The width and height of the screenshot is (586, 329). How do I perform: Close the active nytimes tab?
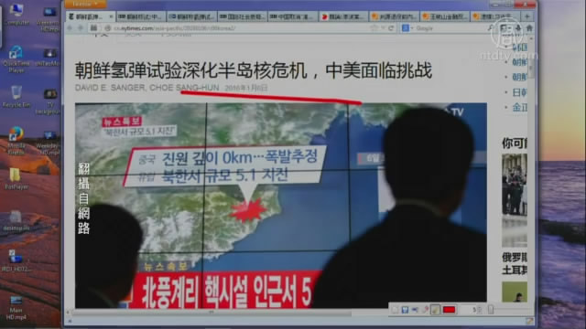[x=111, y=16]
